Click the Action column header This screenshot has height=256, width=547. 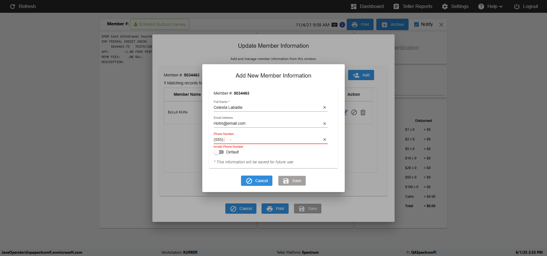coord(354,94)
